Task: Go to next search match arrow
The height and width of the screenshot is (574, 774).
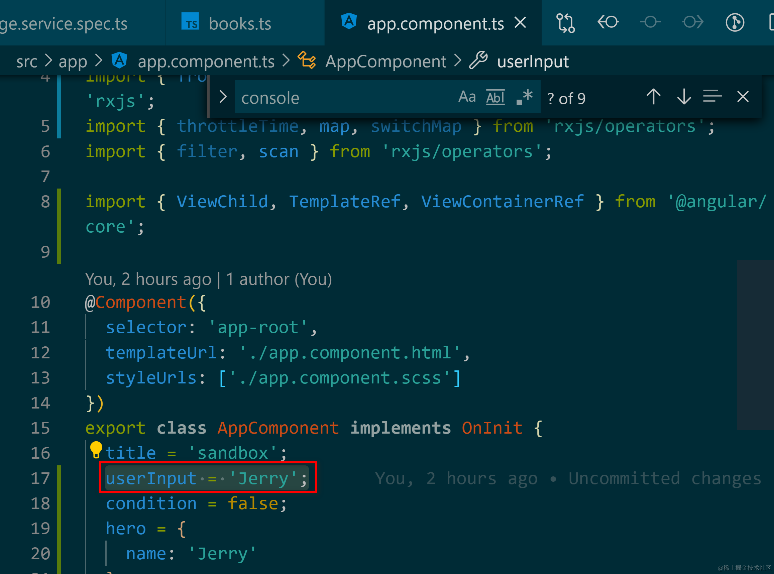Action: point(684,97)
